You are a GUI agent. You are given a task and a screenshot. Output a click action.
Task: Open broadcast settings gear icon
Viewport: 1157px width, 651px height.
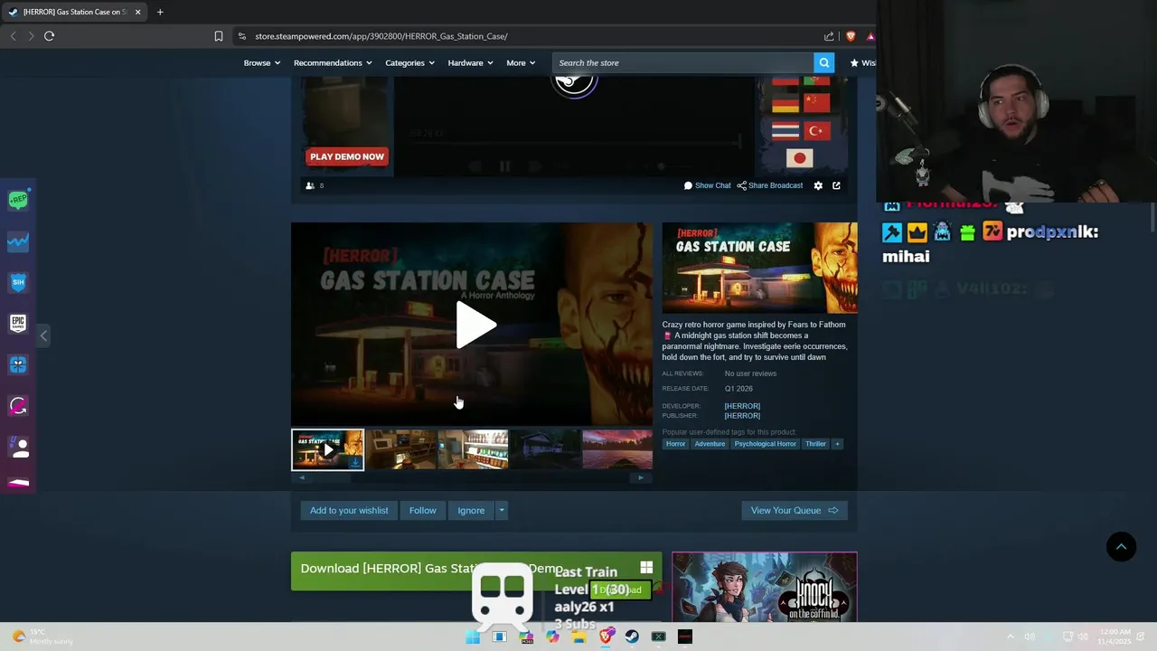818,185
